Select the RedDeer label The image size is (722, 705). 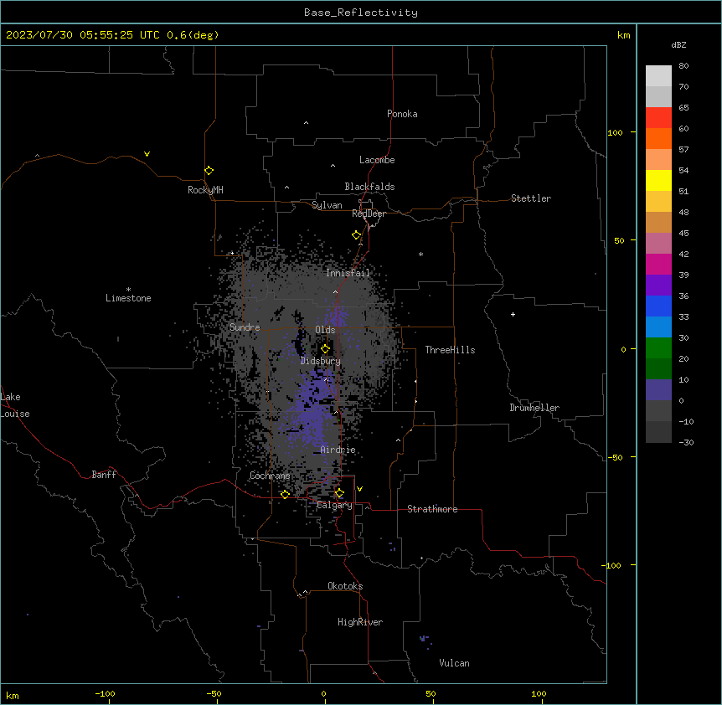pos(369,214)
